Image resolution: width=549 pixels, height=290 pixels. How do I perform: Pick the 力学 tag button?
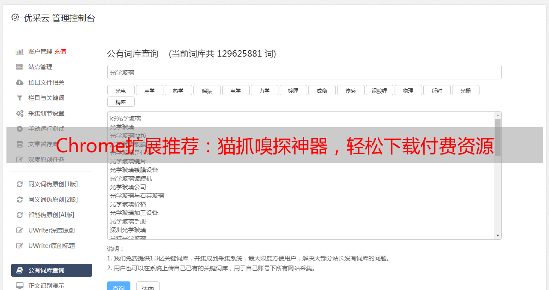click(x=265, y=90)
